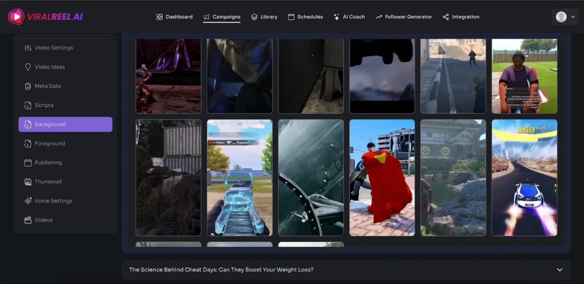Click the Publishing calendar icon
The image size is (584, 284).
coord(28,163)
